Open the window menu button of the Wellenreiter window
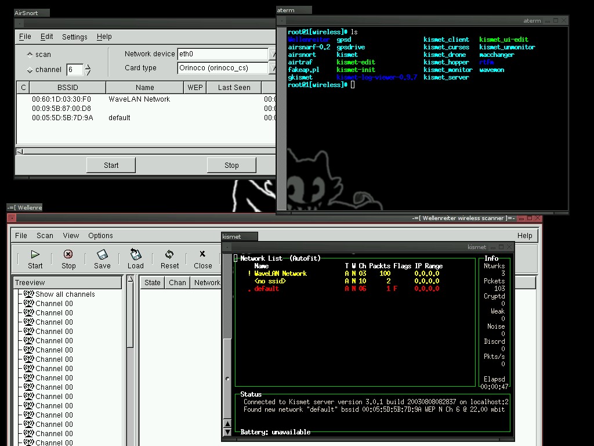The image size is (594, 446). (12, 218)
